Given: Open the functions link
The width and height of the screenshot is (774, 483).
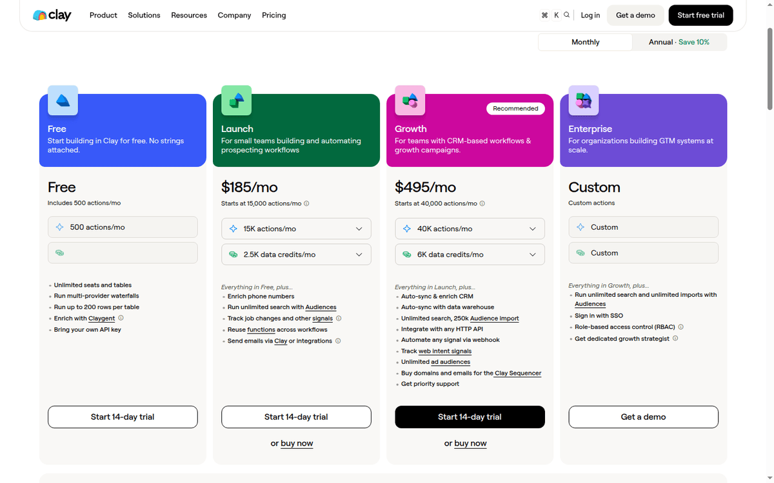Looking at the screenshot, I should click(261, 330).
